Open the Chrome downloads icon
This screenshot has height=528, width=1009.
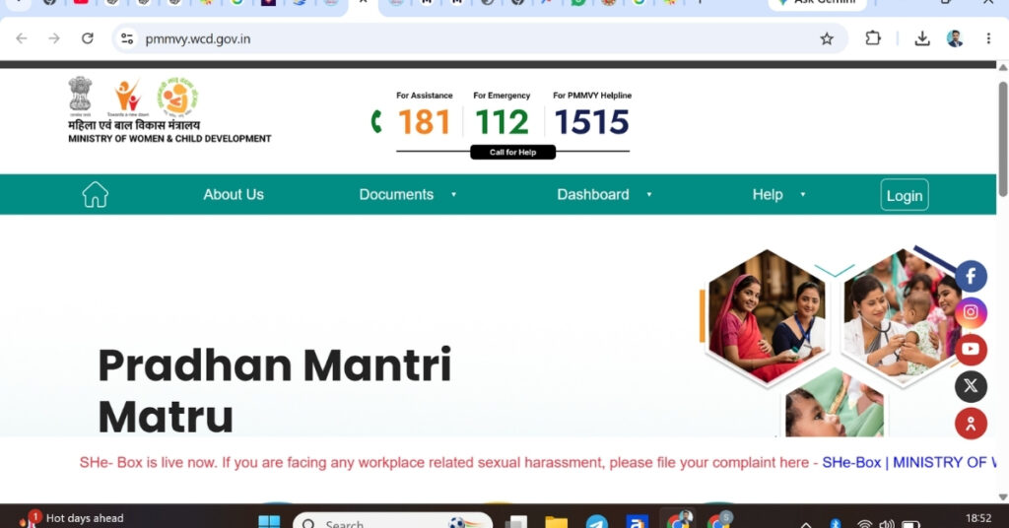click(922, 38)
